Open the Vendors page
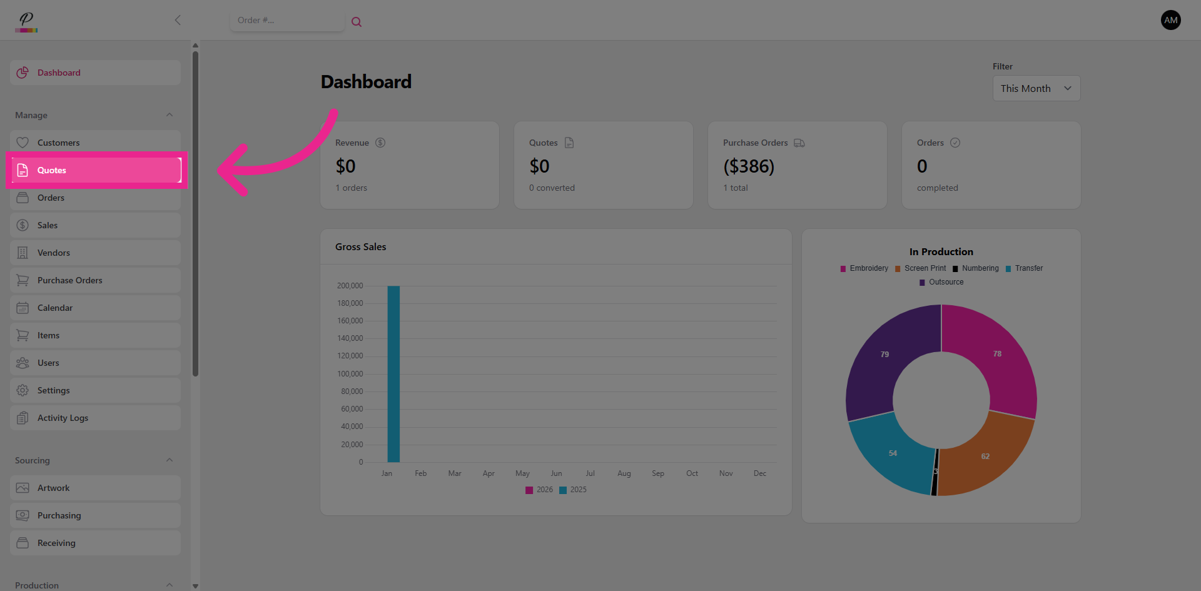 54,253
